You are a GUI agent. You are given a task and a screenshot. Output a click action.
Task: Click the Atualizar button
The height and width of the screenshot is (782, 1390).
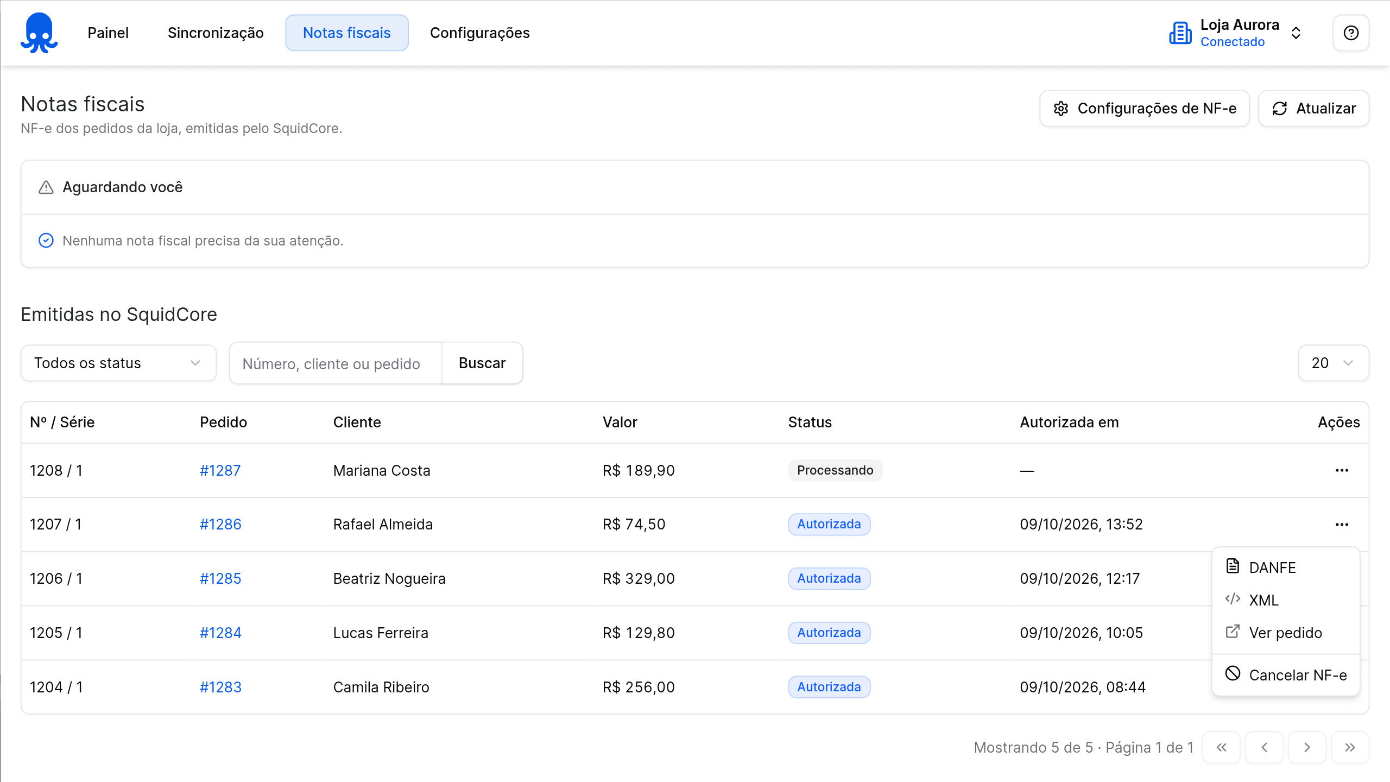coord(1313,109)
